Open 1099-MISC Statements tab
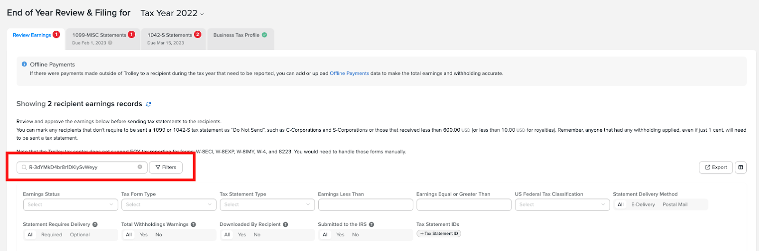This screenshot has height=251, width=759. 103,39
